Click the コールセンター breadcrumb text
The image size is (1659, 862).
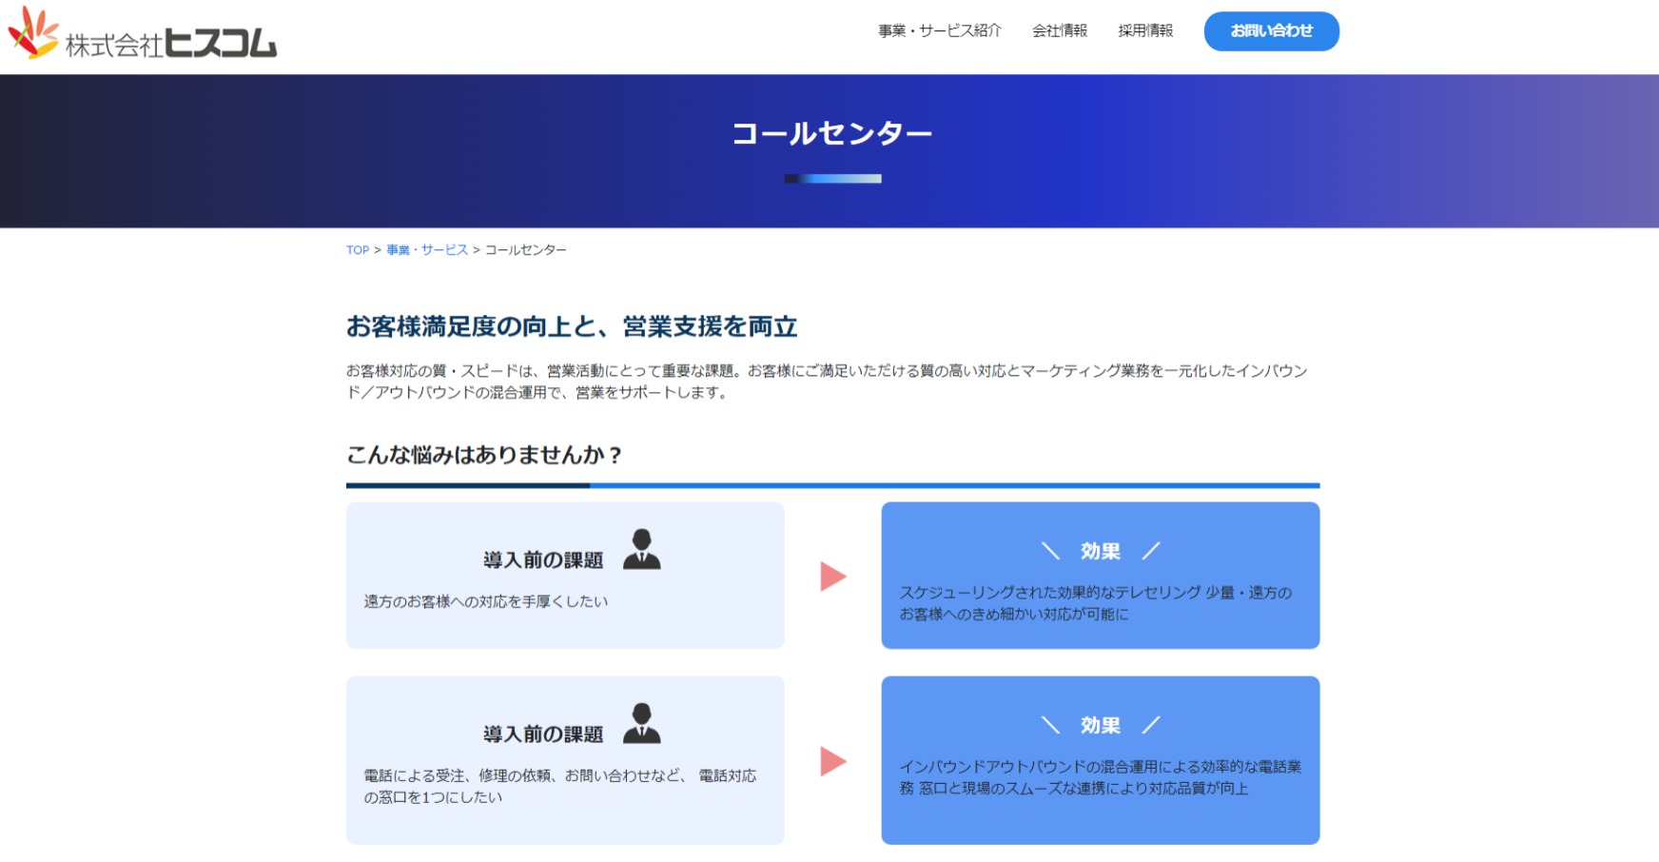click(525, 250)
